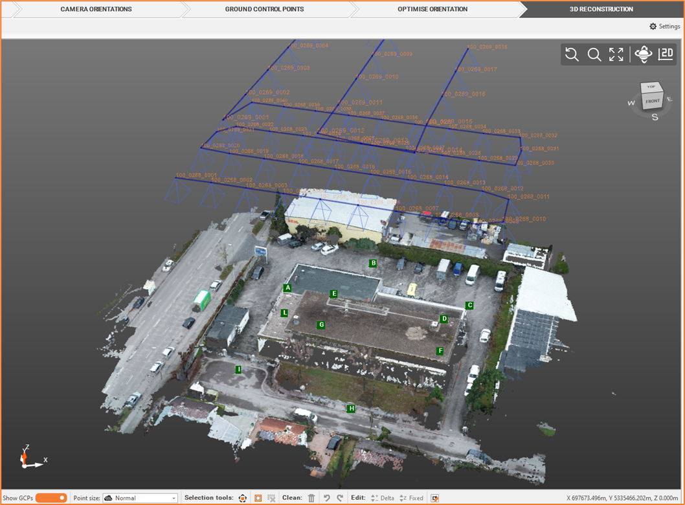Viewport: 685px width, 505px height.
Task: Click the reset zoom icon
Action: (572, 55)
